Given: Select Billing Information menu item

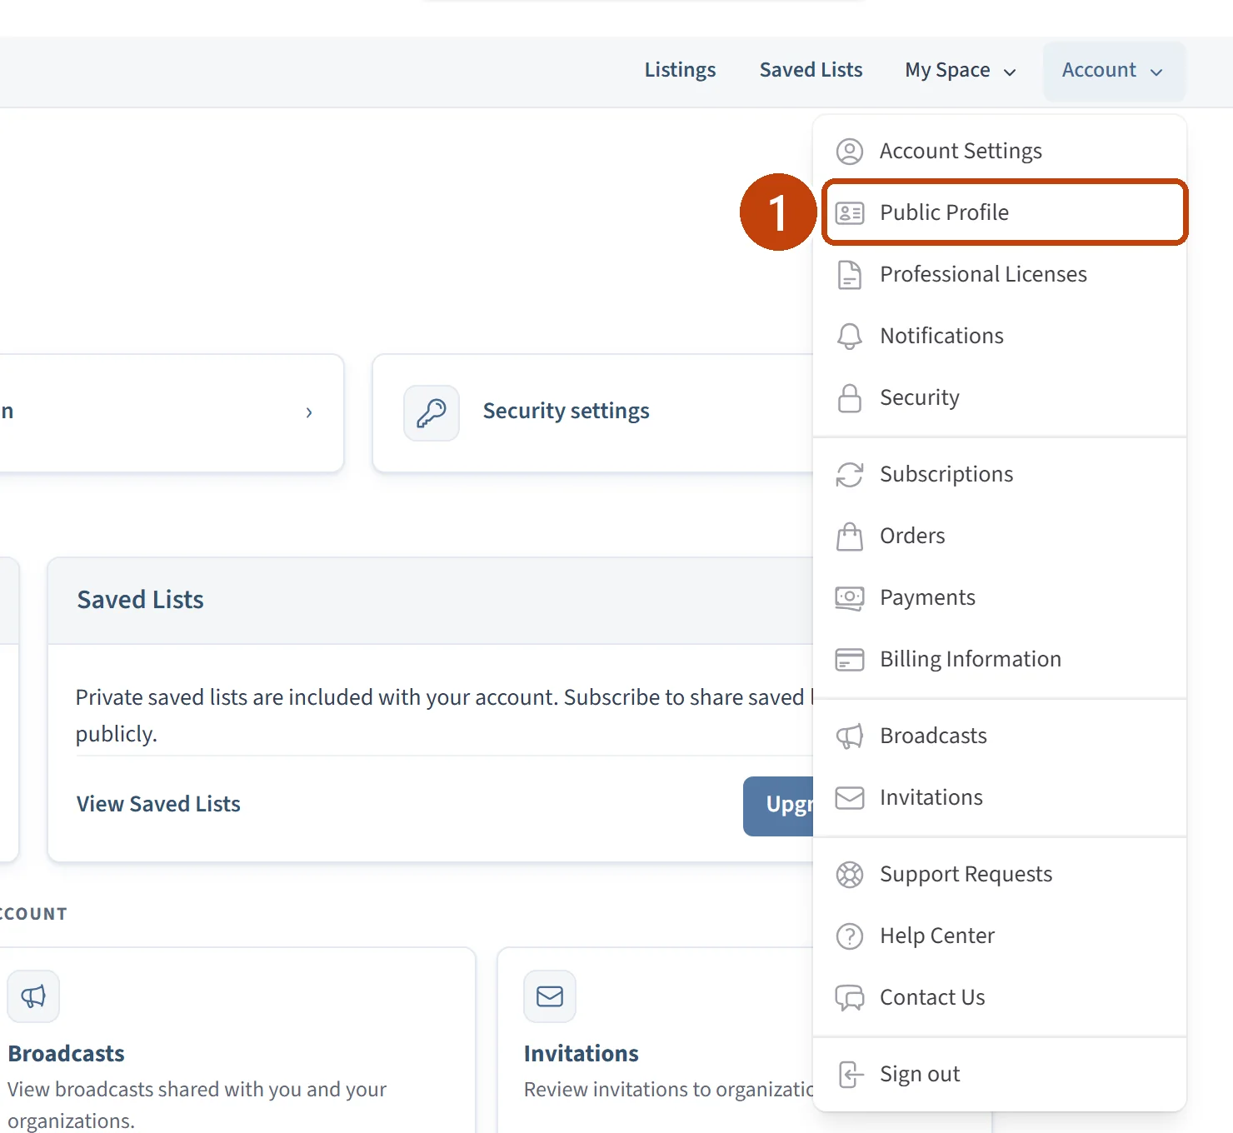Looking at the screenshot, I should click(1000, 660).
